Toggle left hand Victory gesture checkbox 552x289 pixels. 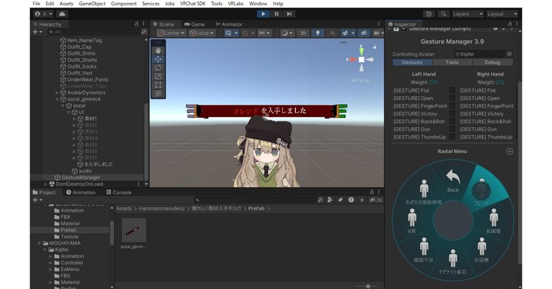click(452, 114)
